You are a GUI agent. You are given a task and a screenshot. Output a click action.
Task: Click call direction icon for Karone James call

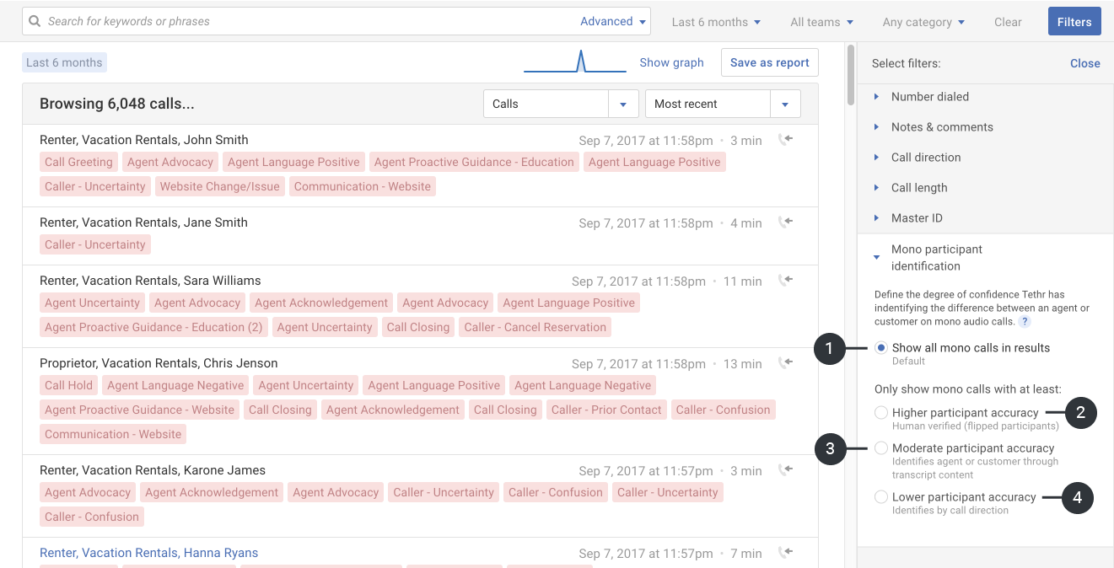[785, 470]
